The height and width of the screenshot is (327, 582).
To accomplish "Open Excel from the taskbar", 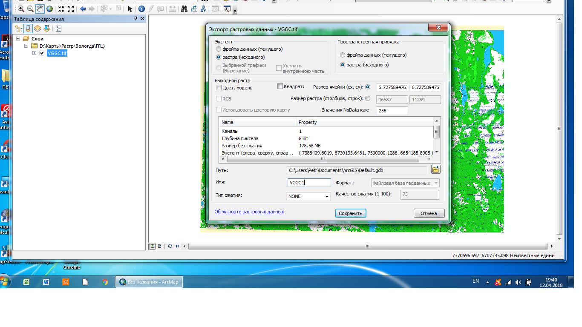I will [26, 282].
